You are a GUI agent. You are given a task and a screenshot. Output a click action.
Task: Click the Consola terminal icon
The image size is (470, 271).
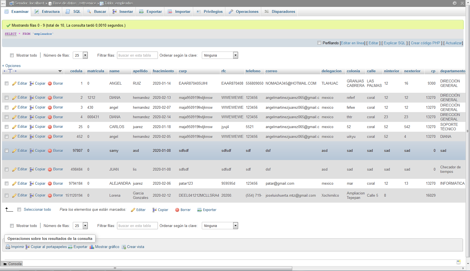click(5, 264)
